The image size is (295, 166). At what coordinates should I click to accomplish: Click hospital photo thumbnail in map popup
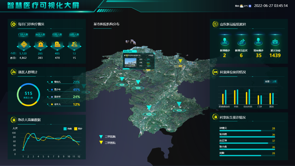131,61
